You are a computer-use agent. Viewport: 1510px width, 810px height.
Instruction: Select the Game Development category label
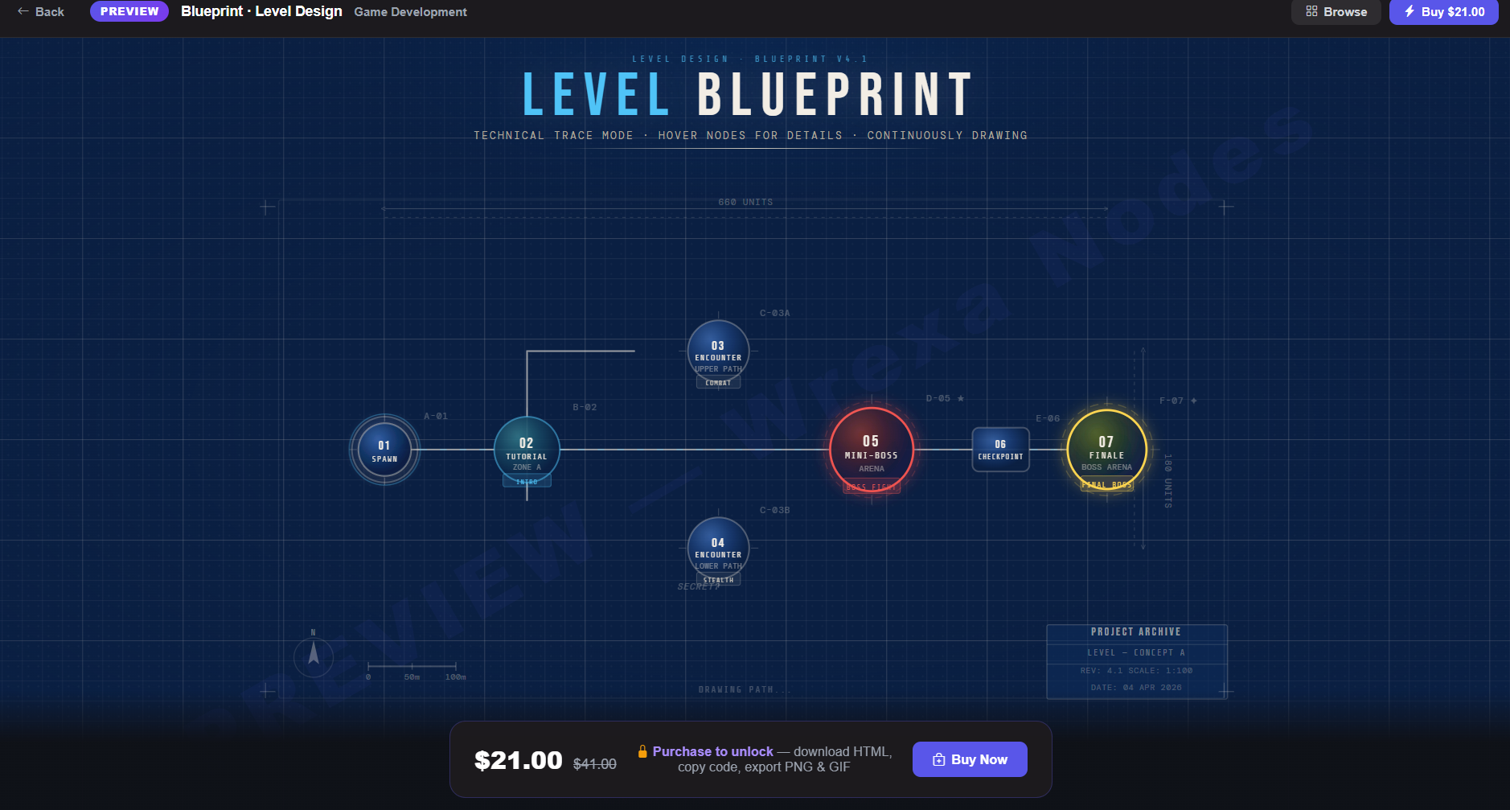pyautogui.click(x=410, y=11)
